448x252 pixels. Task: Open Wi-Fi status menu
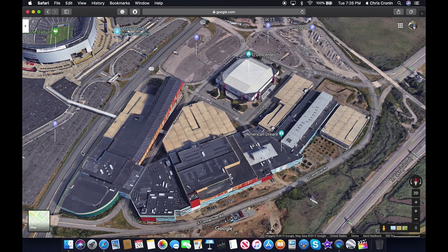pyautogui.click(x=310, y=3)
